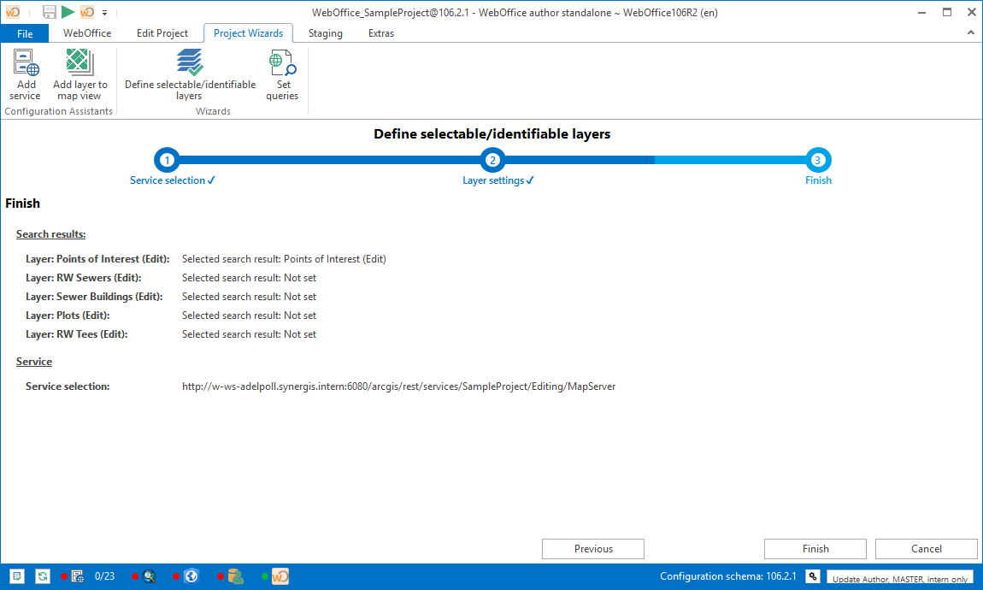The width and height of the screenshot is (983, 590).
Task: Open the Update Author MASTER intern only selector
Action: coord(900,577)
